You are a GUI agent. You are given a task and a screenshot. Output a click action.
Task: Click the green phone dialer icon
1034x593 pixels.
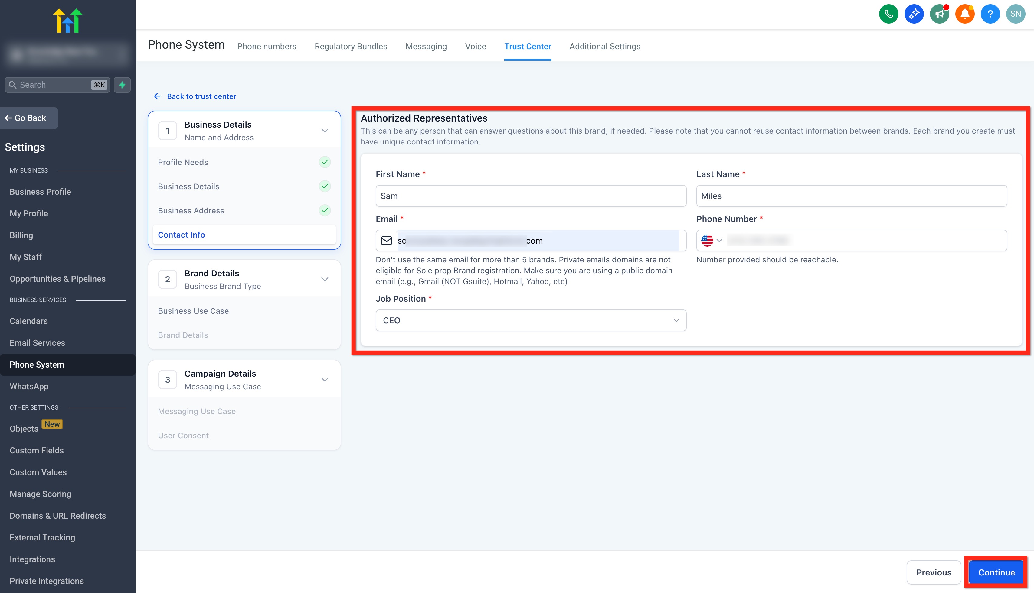point(888,14)
